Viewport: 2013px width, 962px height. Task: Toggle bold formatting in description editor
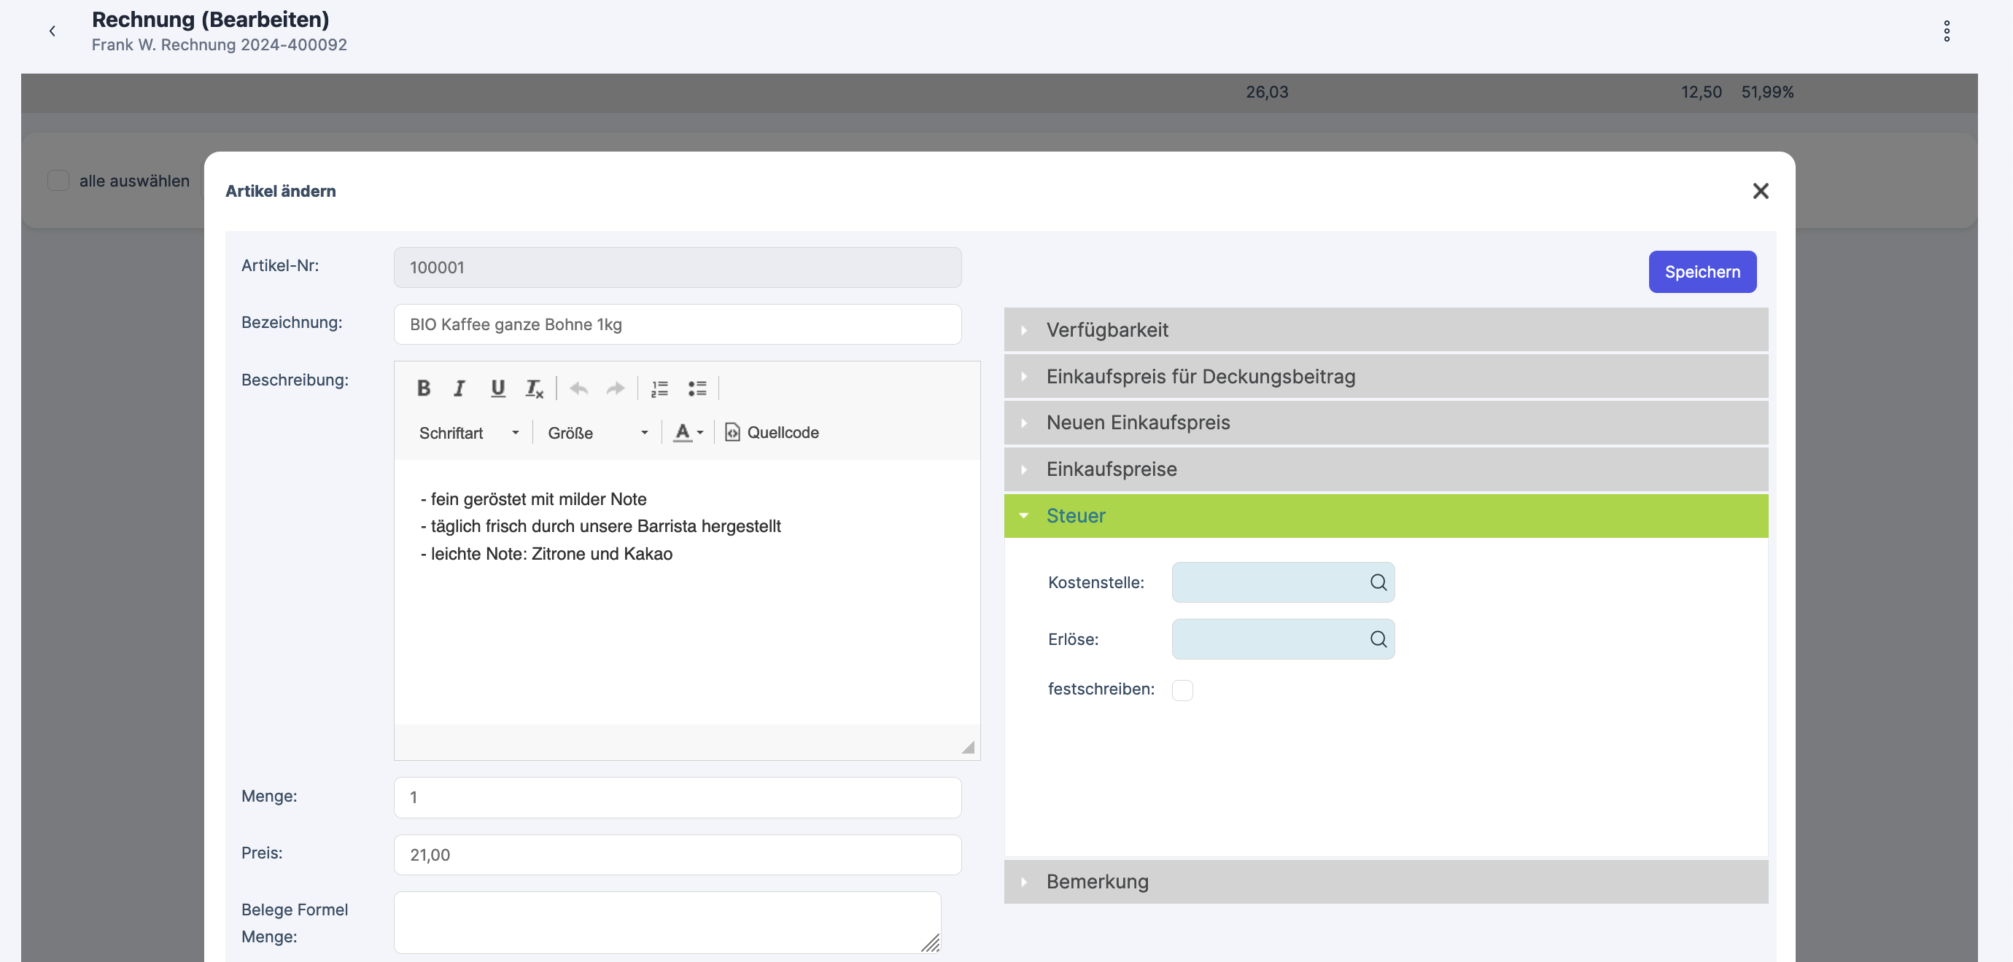(x=424, y=388)
